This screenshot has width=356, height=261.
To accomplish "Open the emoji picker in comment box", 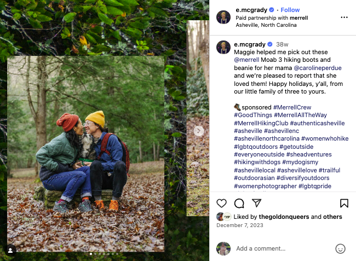I will 340,248.
